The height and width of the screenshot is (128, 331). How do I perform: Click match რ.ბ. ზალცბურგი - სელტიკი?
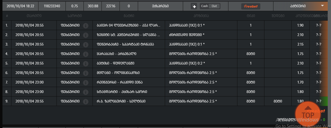[121, 101]
